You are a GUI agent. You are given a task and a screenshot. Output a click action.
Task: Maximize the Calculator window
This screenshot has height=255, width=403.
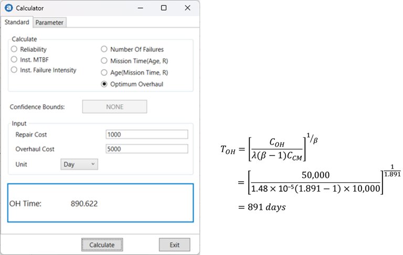164,8
